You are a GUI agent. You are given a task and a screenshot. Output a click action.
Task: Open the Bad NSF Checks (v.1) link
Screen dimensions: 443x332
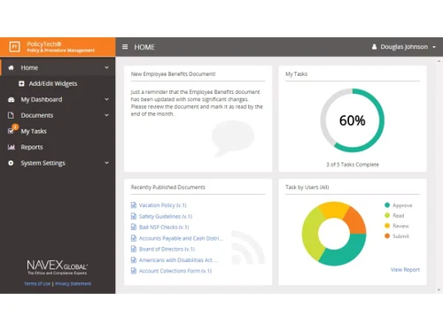[x=164, y=227]
